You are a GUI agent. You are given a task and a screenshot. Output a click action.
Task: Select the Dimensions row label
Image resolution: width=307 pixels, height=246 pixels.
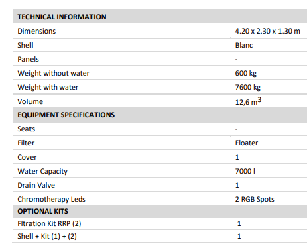point(37,31)
